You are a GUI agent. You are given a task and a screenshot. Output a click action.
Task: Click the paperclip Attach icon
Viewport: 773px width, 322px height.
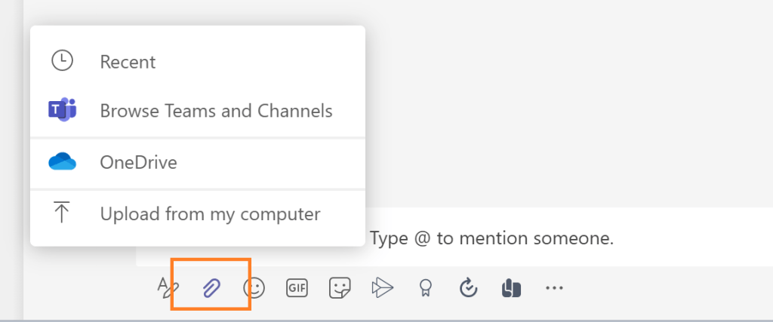[x=211, y=287]
